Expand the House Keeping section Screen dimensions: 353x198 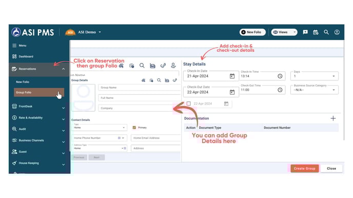pos(63,165)
